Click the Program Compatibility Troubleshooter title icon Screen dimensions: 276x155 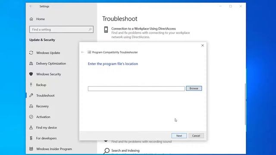coord(89,52)
